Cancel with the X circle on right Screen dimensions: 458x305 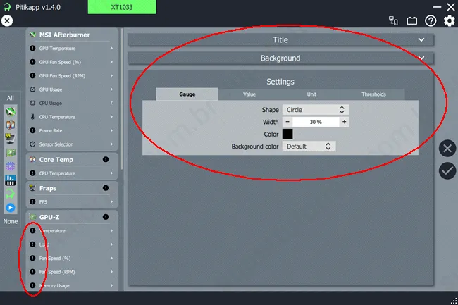[x=447, y=148]
